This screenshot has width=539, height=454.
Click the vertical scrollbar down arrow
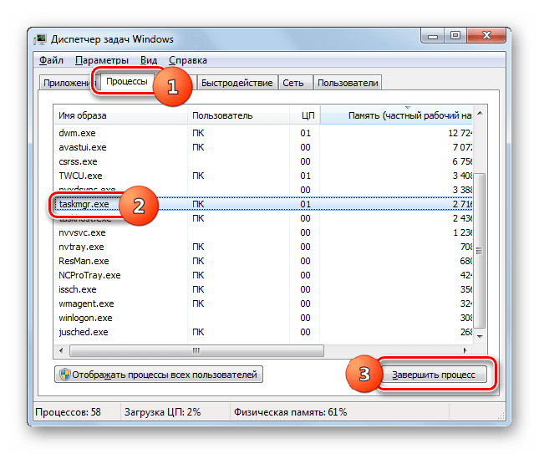480,336
